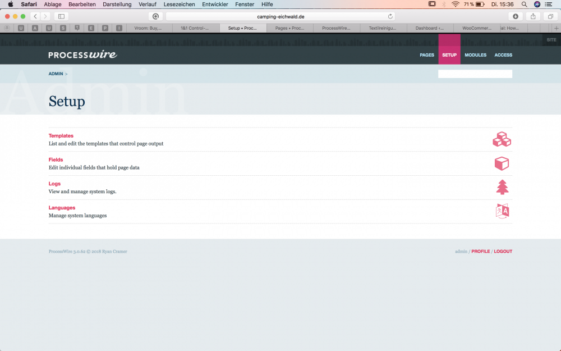561x351 pixels.
Task: Click the Fields cube icon
Action: 502,163
